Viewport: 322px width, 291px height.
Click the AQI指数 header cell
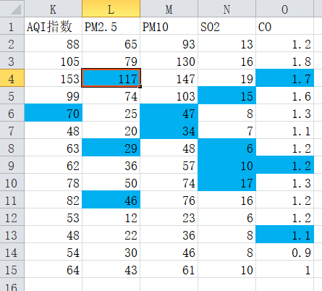[x=54, y=26]
